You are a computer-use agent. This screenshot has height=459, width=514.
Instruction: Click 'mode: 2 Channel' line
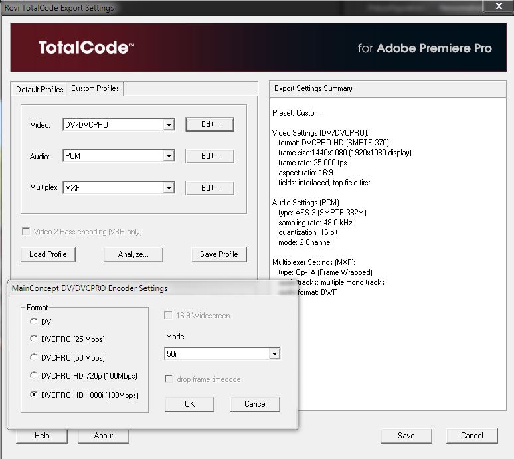(x=305, y=242)
